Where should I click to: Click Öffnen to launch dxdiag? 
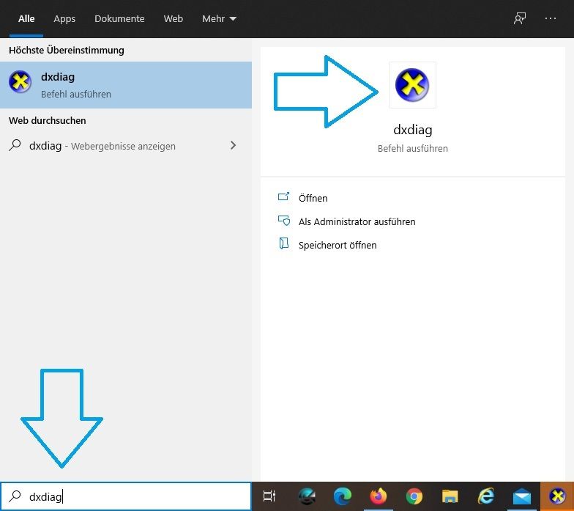coord(313,198)
